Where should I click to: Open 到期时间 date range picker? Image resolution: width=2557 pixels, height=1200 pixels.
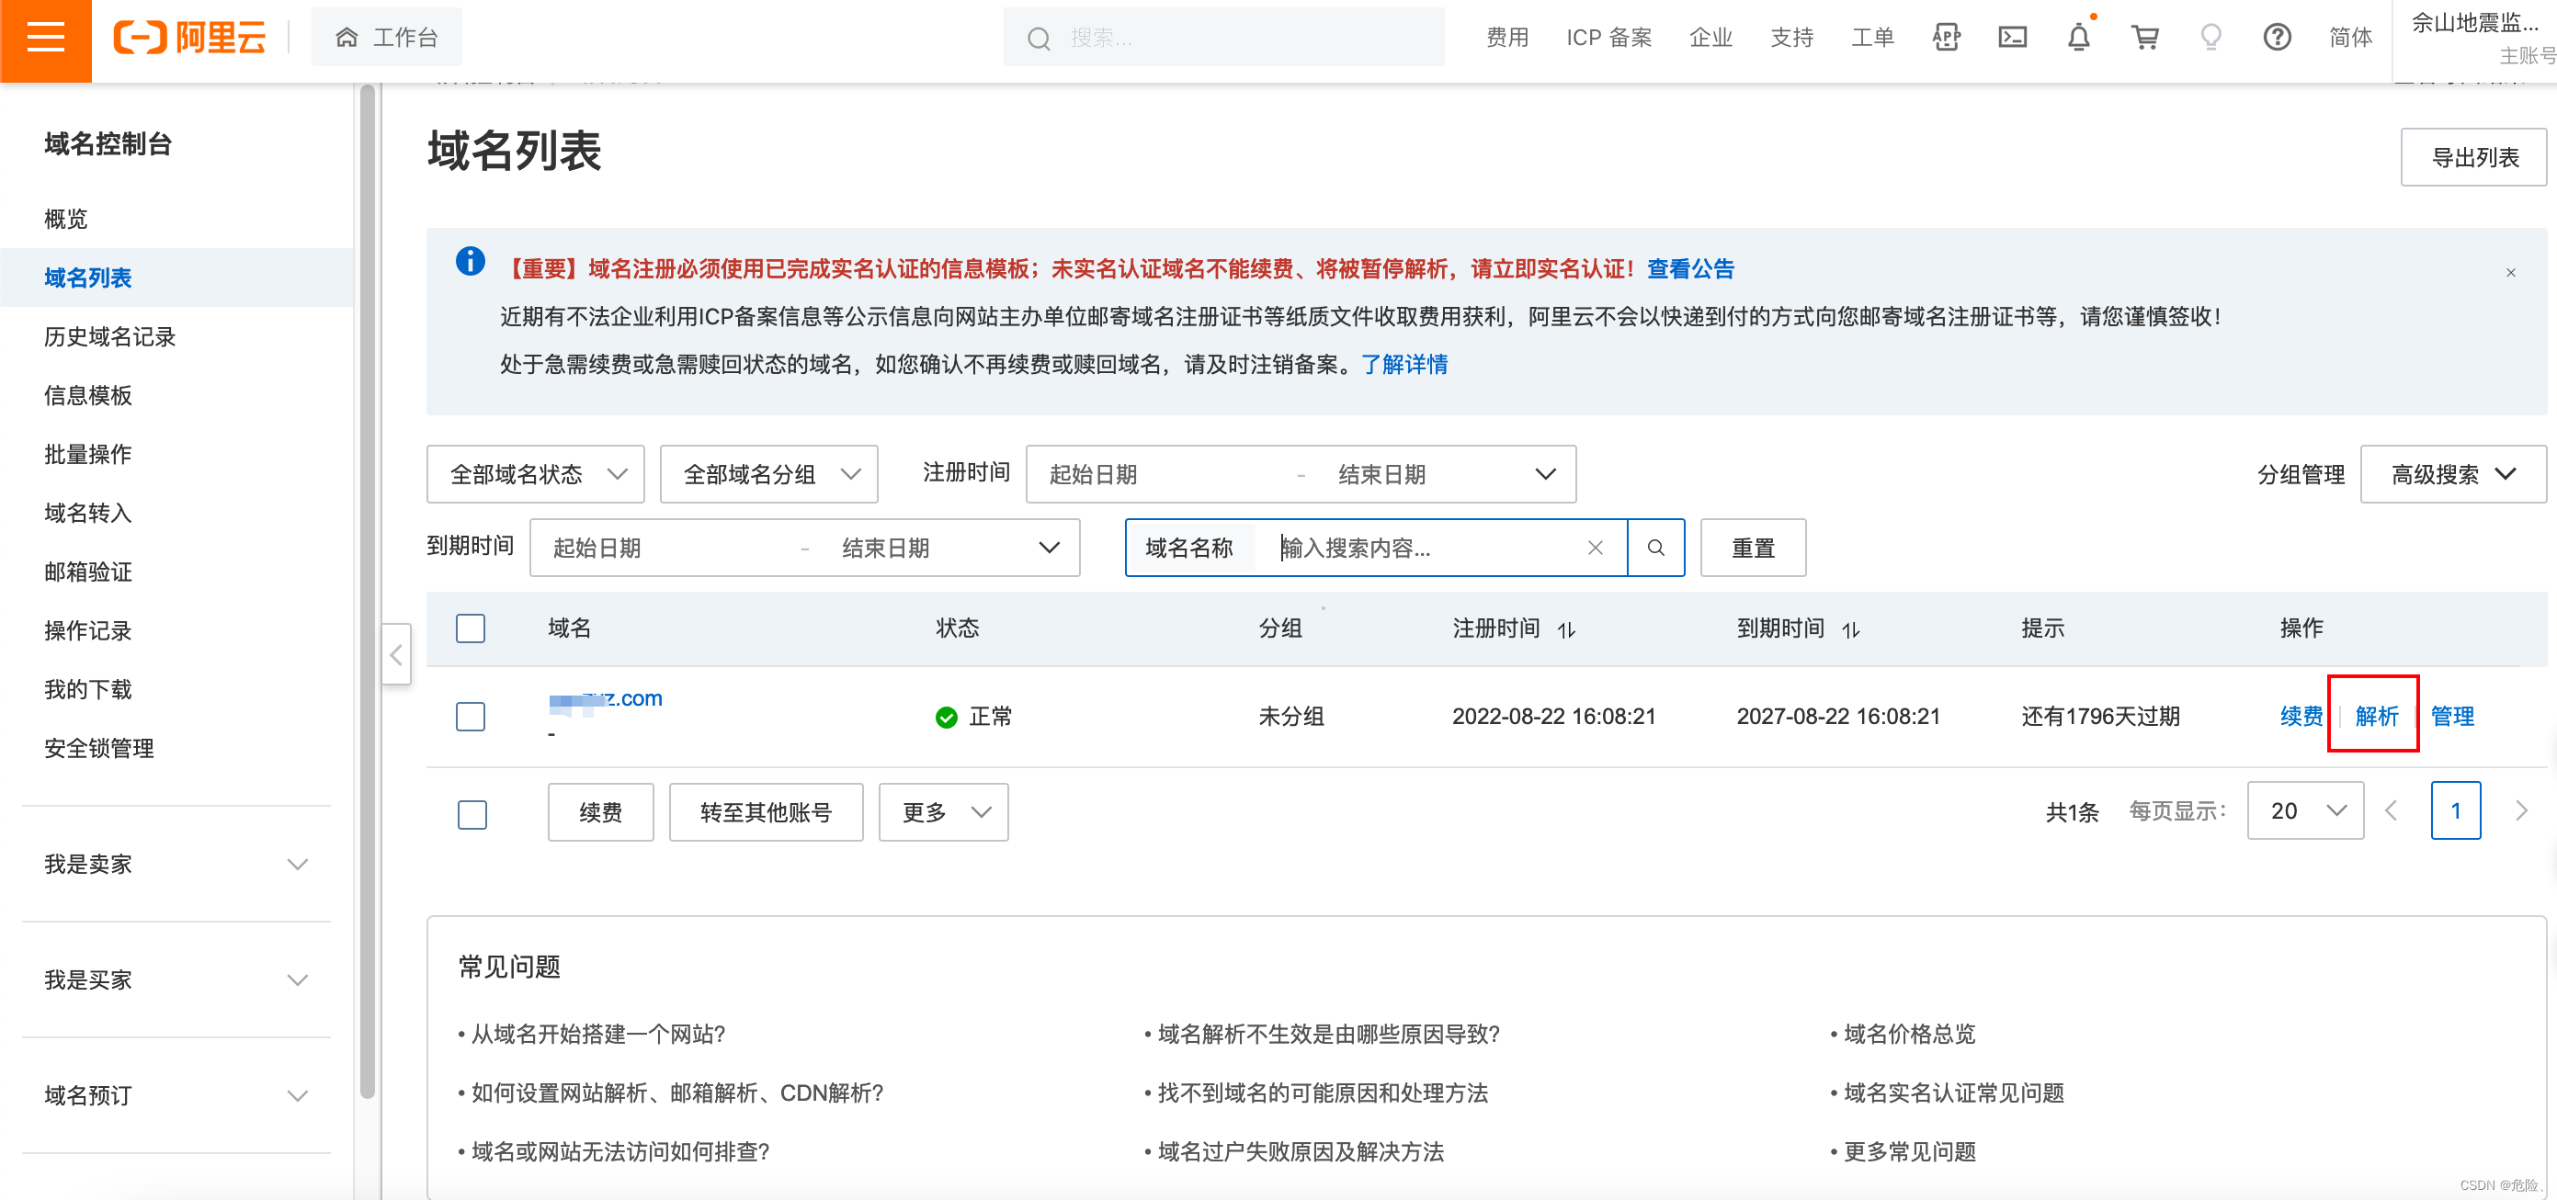805,548
